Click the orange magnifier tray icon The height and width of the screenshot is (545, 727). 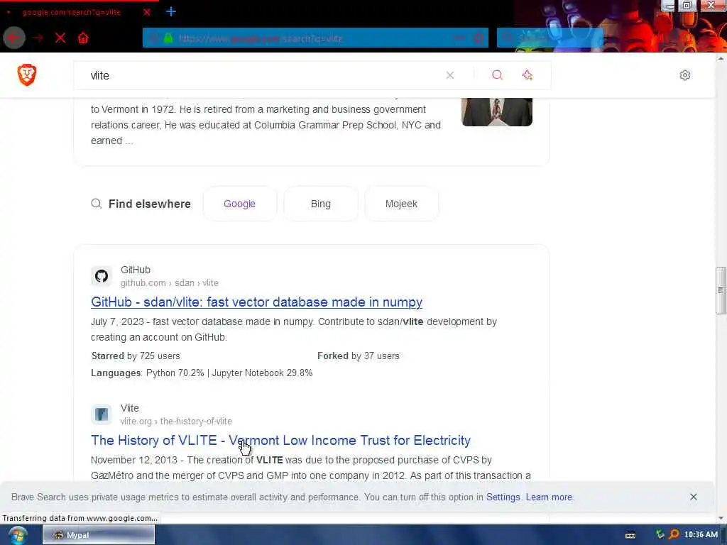coord(674,534)
